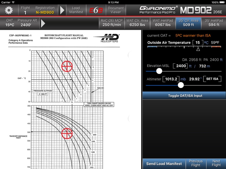Click the MD902 206E model title
Image resolution: width=226 pixels, height=169 pixels.
click(201, 10)
